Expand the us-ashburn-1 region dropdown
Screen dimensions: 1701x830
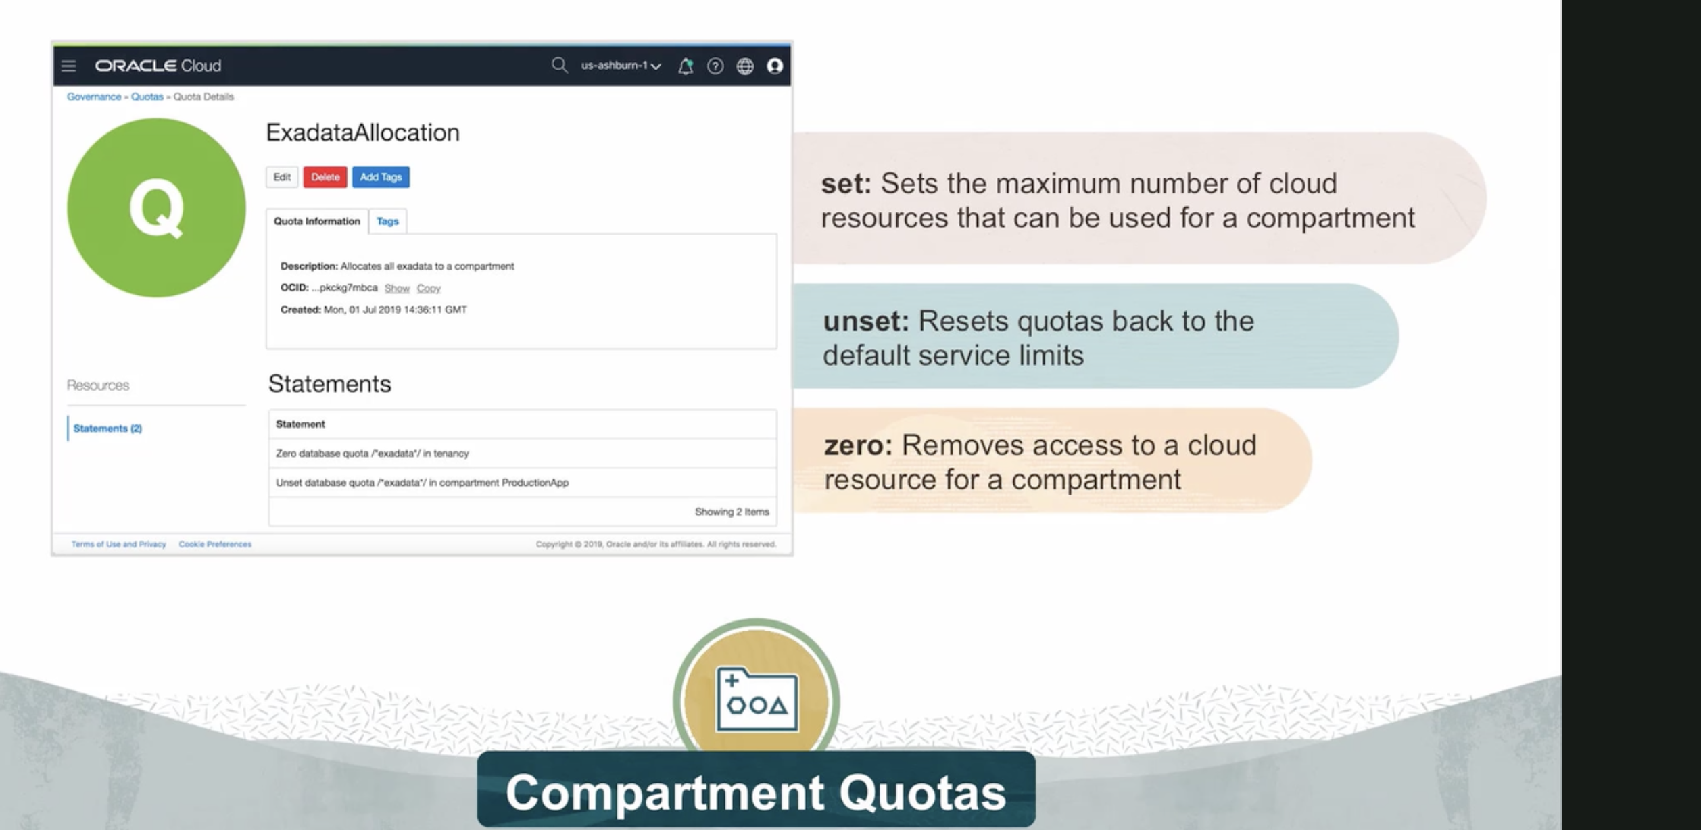click(621, 66)
